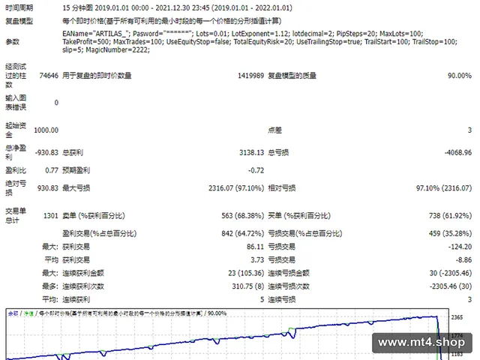Click consecutive wins value 23 (105.36)
Viewport: 480px width, 360px height.
pos(246,273)
